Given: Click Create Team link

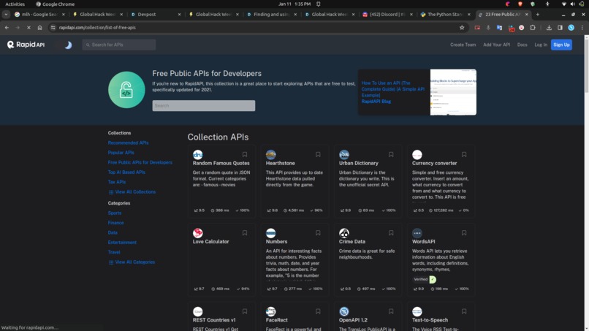Looking at the screenshot, I should (x=463, y=45).
